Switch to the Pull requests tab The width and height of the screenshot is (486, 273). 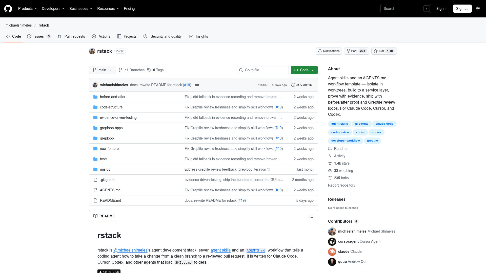[71, 36]
